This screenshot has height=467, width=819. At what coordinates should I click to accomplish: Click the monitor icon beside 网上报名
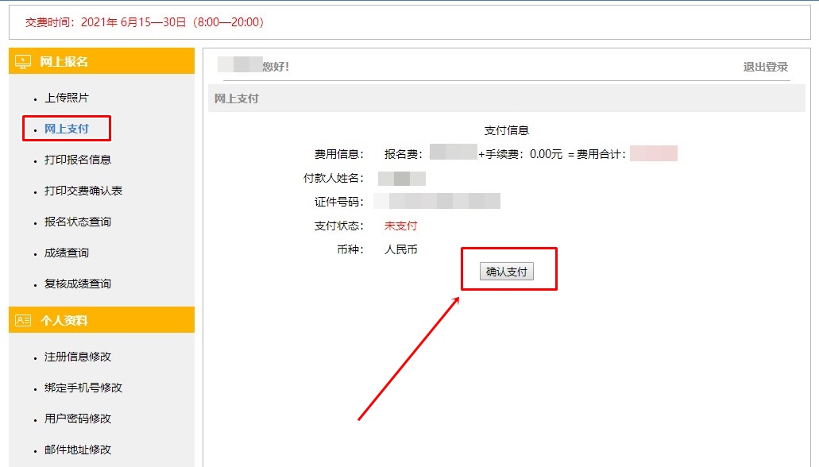pos(23,61)
